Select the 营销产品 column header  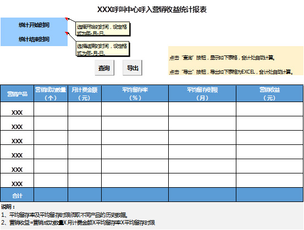click(x=17, y=93)
